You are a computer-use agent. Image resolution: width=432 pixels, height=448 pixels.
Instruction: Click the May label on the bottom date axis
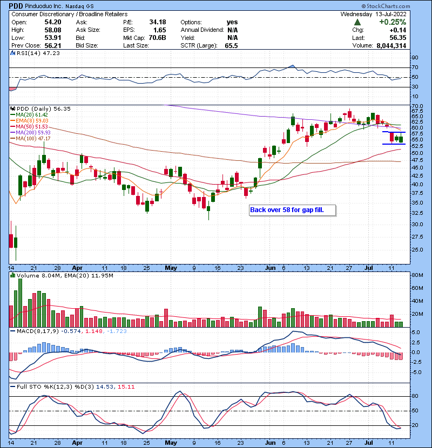[x=171, y=443]
